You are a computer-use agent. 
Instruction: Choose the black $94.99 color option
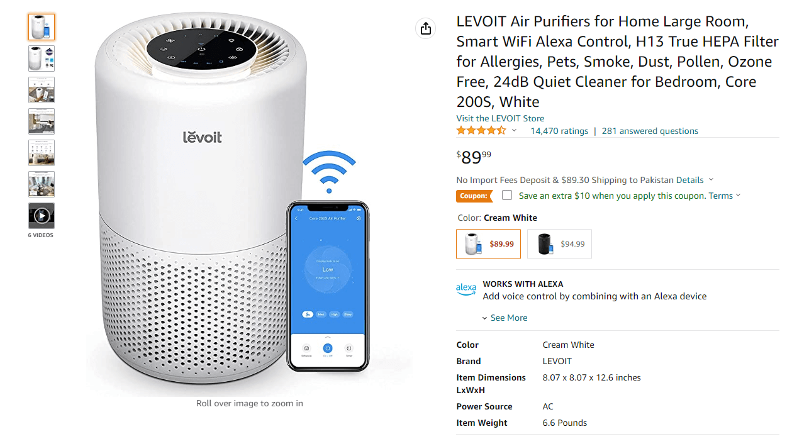point(559,244)
